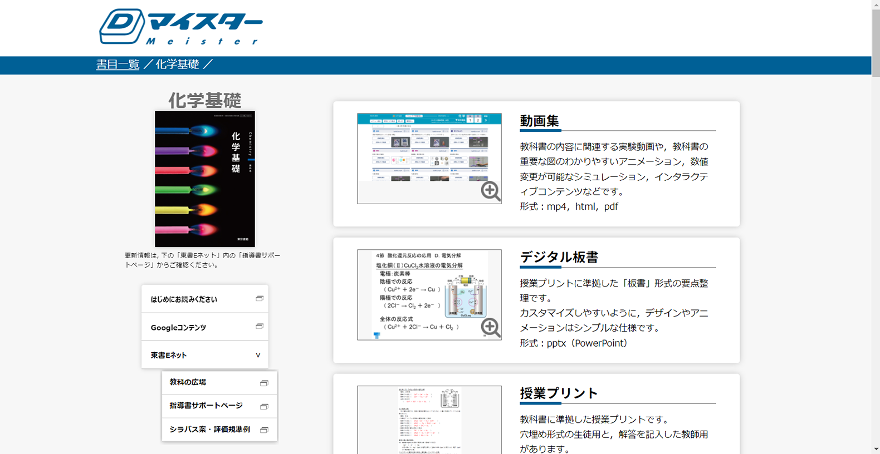
Task: Open はじめにお読みください menu item
Action: pos(184,299)
